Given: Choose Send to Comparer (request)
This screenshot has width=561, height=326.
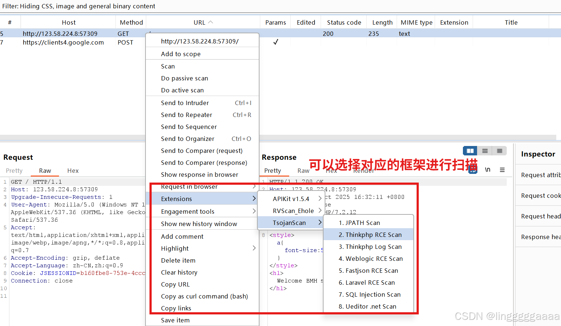Looking at the screenshot, I should coord(202,151).
